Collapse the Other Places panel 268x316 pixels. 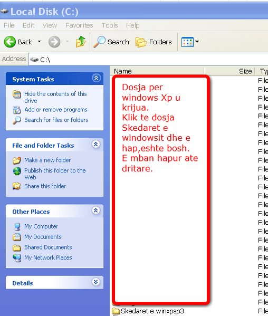coord(96,210)
